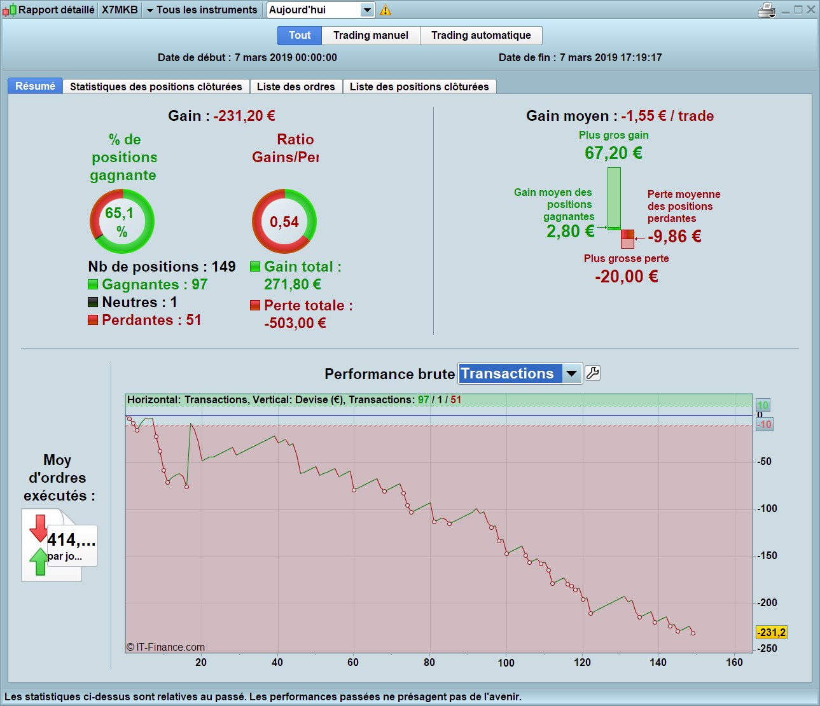820x706 pixels.
Task: Click the X7MKB account label
Action: point(120,10)
